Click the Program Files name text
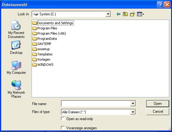 tap(47, 28)
